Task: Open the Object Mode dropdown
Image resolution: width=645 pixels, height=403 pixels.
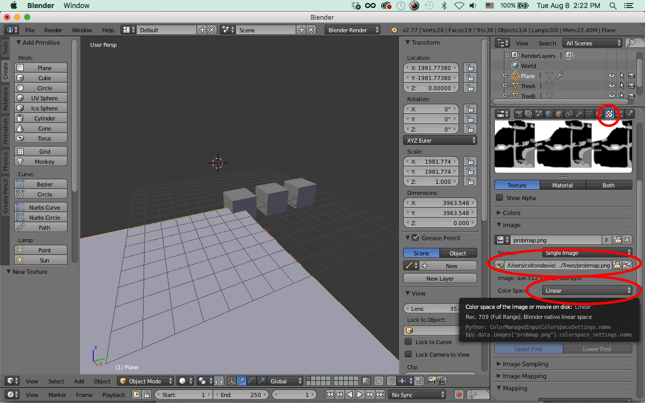Action: 146,381
